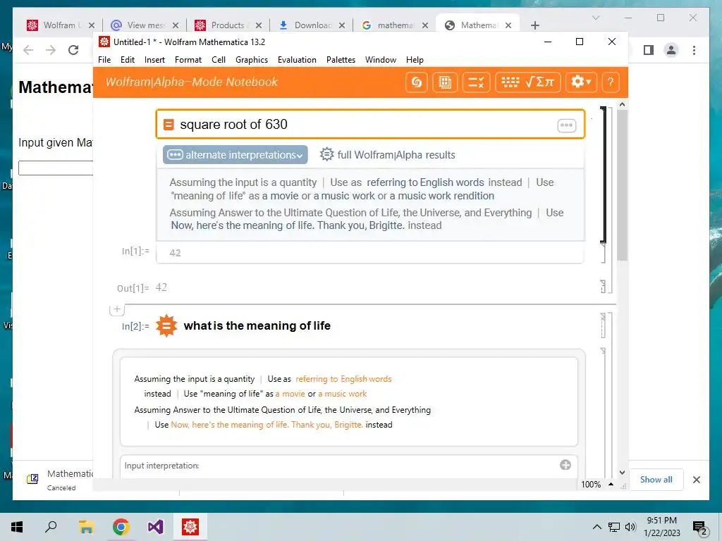
Task: Click the volume speaker tray icon
Action: (x=630, y=527)
